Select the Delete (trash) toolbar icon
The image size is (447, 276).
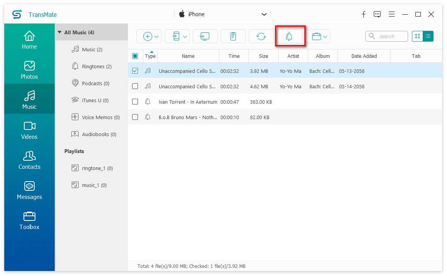click(233, 36)
